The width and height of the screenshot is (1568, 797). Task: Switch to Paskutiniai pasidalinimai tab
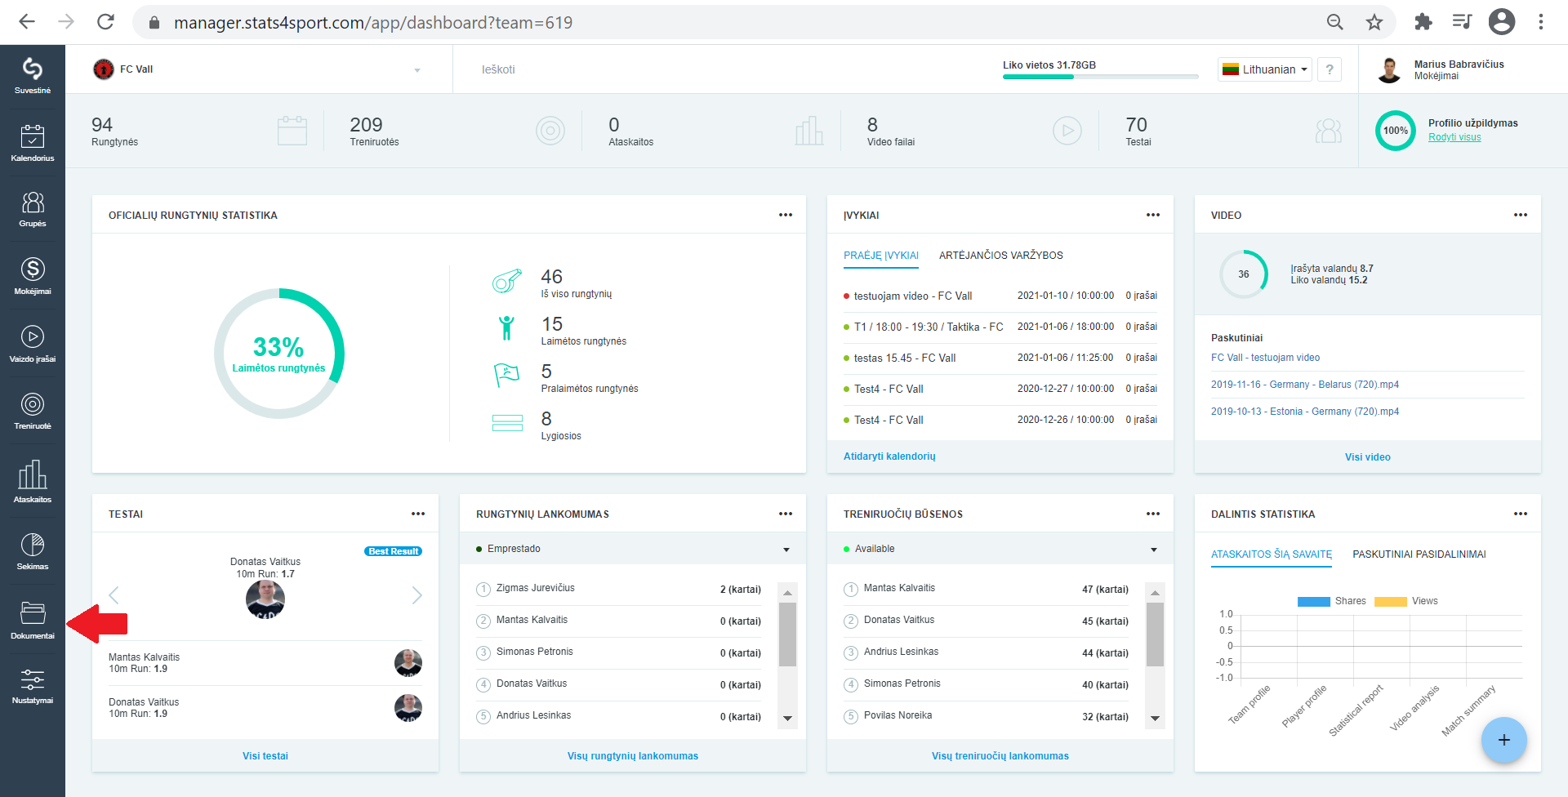pos(1419,554)
